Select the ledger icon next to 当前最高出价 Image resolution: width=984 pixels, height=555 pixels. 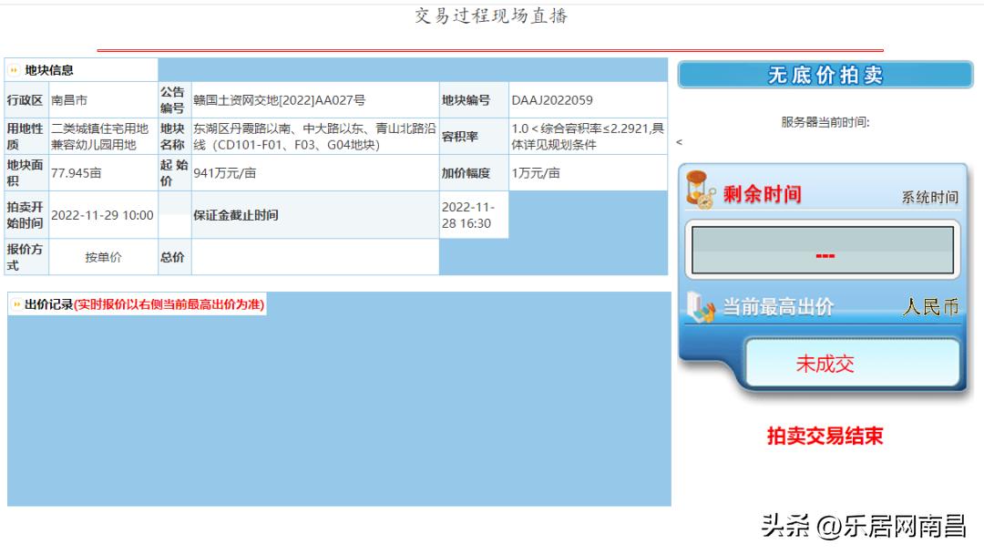tap(695, 307)
